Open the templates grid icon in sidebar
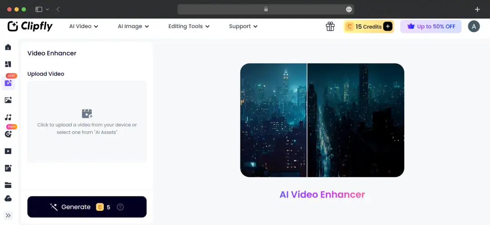490x225 pixels. (8, 64)
